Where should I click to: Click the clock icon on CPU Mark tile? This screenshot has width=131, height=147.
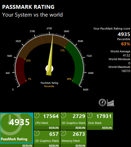(x=37, y=115)
